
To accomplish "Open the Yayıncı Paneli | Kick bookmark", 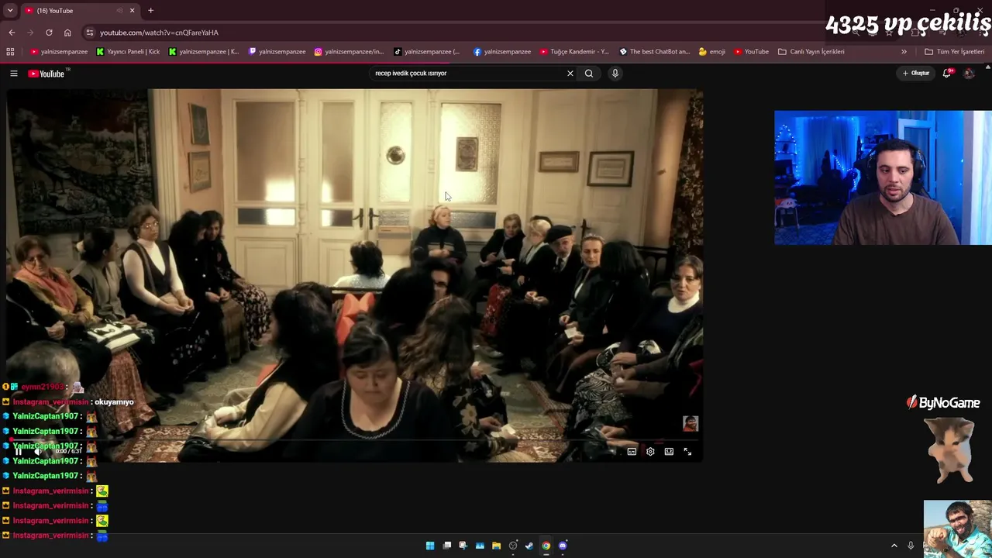I will click(128, 52).
